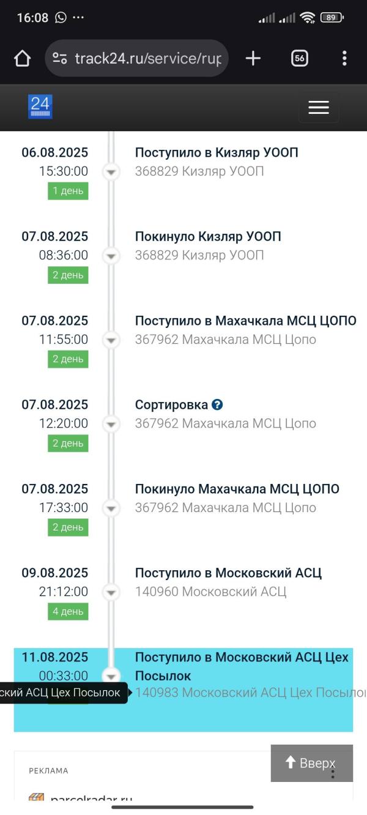The width and height of the screenshot is (367, 815).
Task: Click timeline marker at 17:33:00 entry
Action: pos(111,509)
